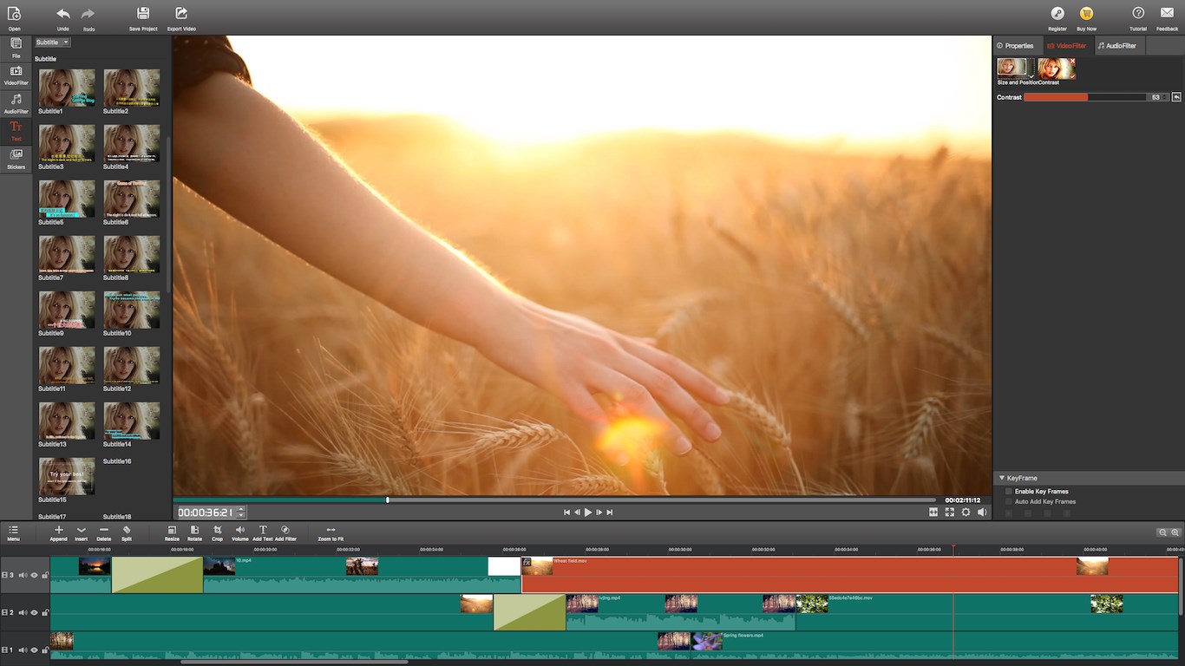Hide track 3 using its eye toggle

point(33,573)
